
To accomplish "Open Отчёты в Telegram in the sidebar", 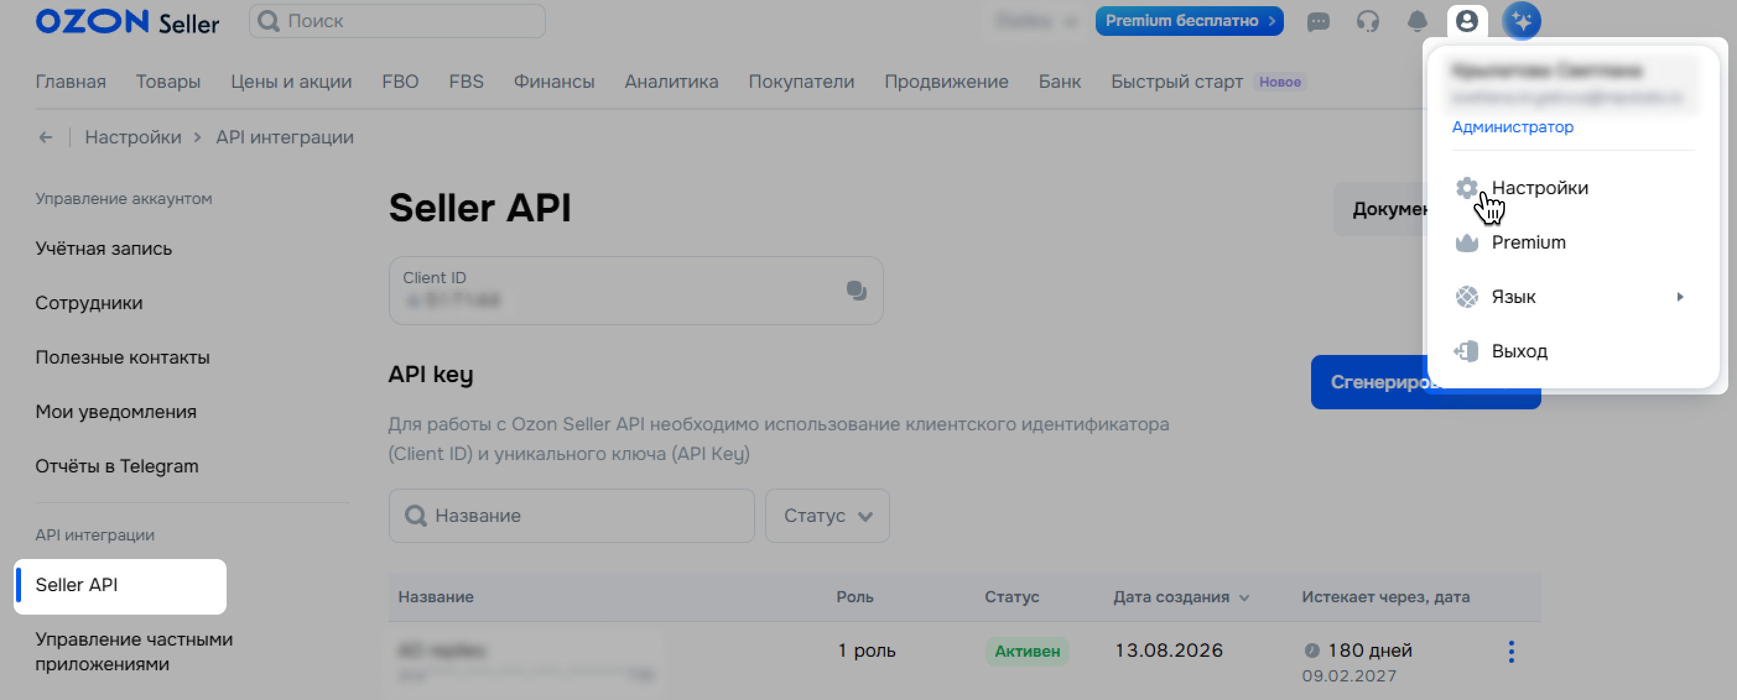I will pos(116,466).
